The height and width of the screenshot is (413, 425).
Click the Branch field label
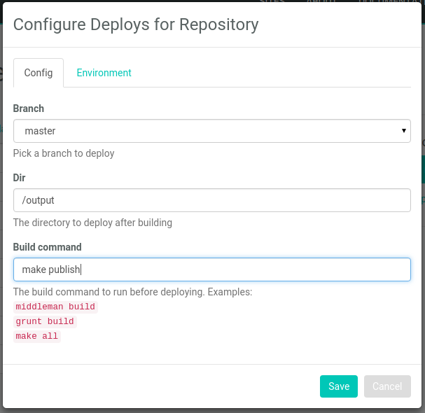(29, 108)
